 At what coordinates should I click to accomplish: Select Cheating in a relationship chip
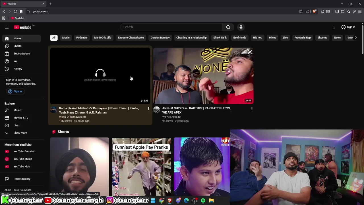click(191, 38)
